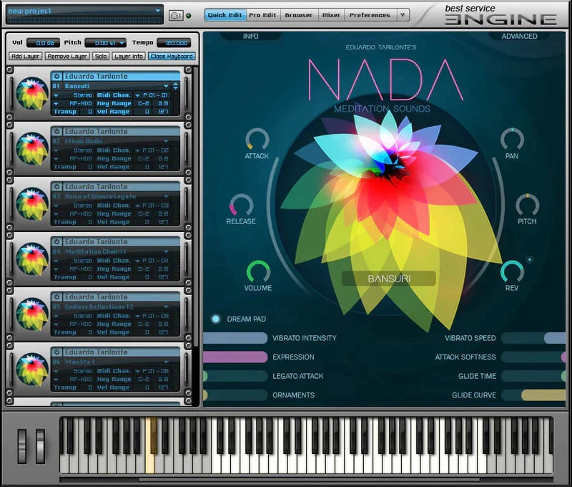Open the RF-HDD dropdown on Bansuri layer
572x487 pixels.
(x=56, y=104)
